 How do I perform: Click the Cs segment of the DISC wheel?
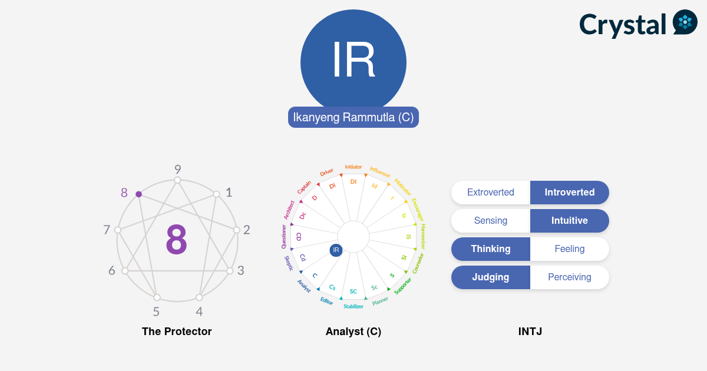[x=332, y=287]
